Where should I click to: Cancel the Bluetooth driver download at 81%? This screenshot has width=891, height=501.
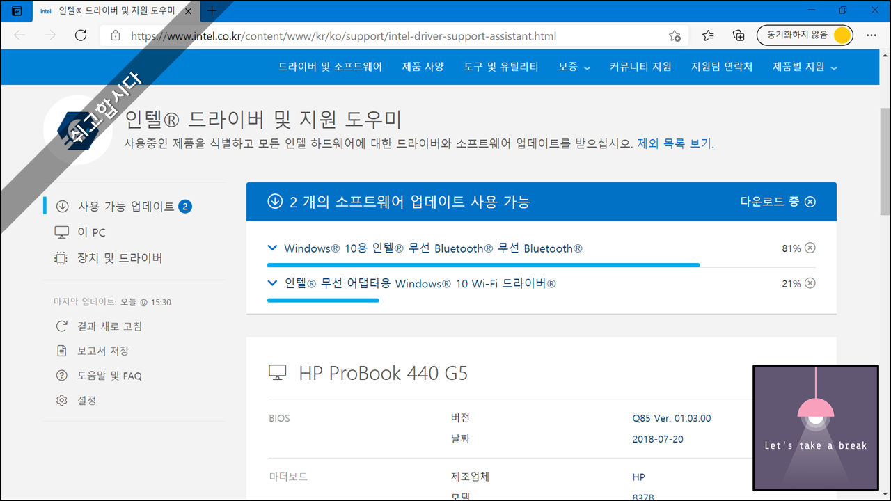tap(810, 248)
